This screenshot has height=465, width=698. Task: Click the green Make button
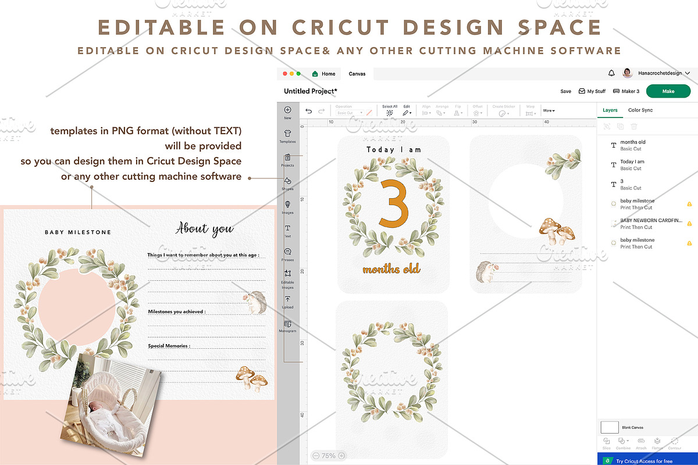pyautogui.click(x=668, y=91)
